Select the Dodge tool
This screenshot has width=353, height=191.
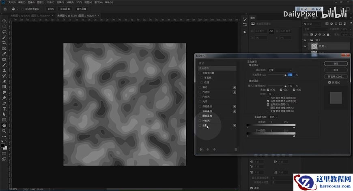point(4,98)
